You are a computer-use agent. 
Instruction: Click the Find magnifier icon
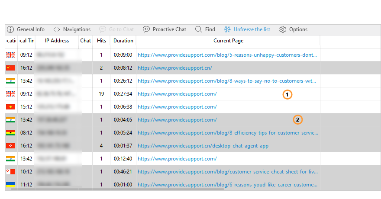click(x=198, y=29)
